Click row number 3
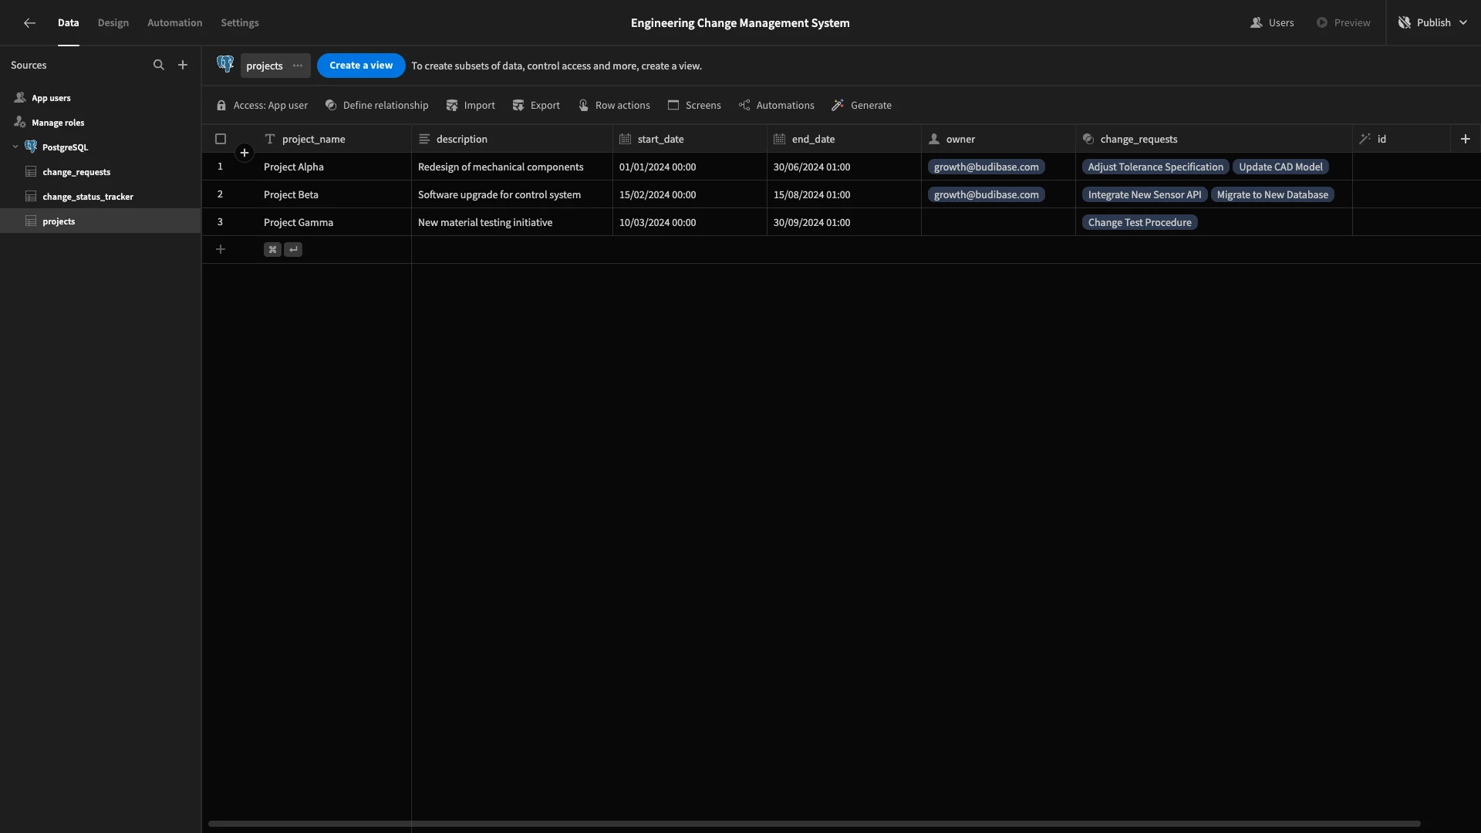 pyautogui.click(x=220, y=222)
